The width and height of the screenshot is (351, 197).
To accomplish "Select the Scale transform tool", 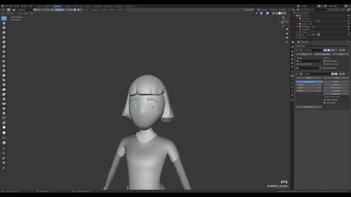I will 4,158.
